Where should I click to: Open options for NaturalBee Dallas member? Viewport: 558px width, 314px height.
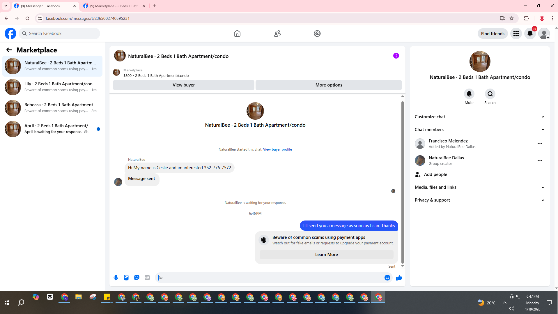[540, 160]
